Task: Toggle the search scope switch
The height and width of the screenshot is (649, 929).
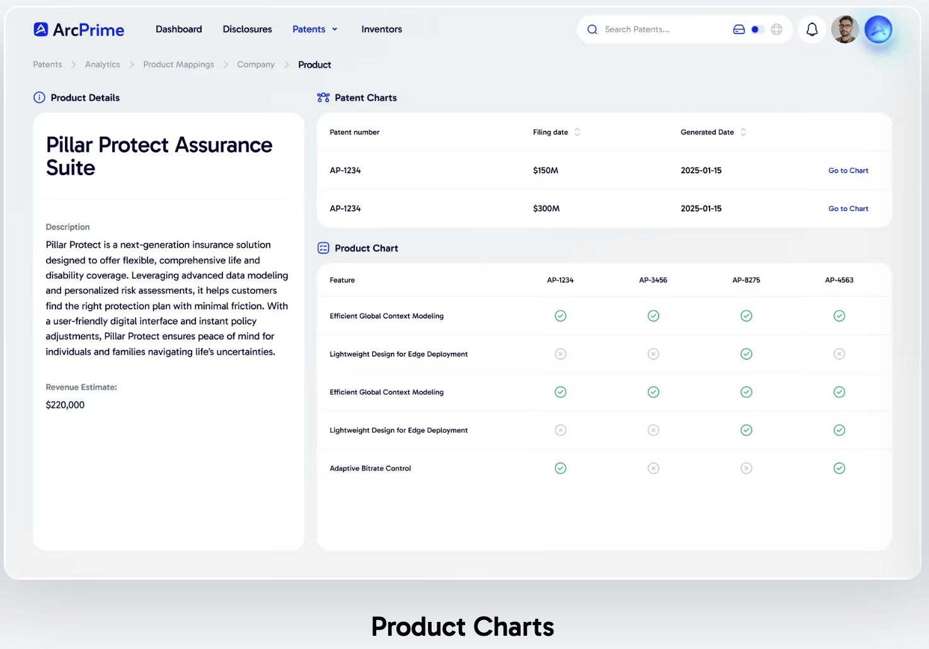Action: 758,30
